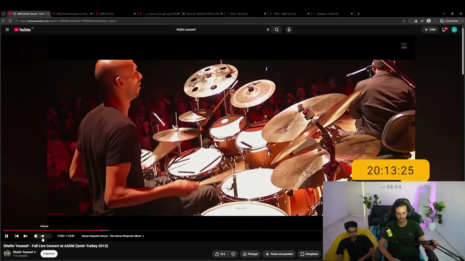Close the '(406) YouTube' tab
The width and height of the screenshot is (465, 261).
pos(134,14)
